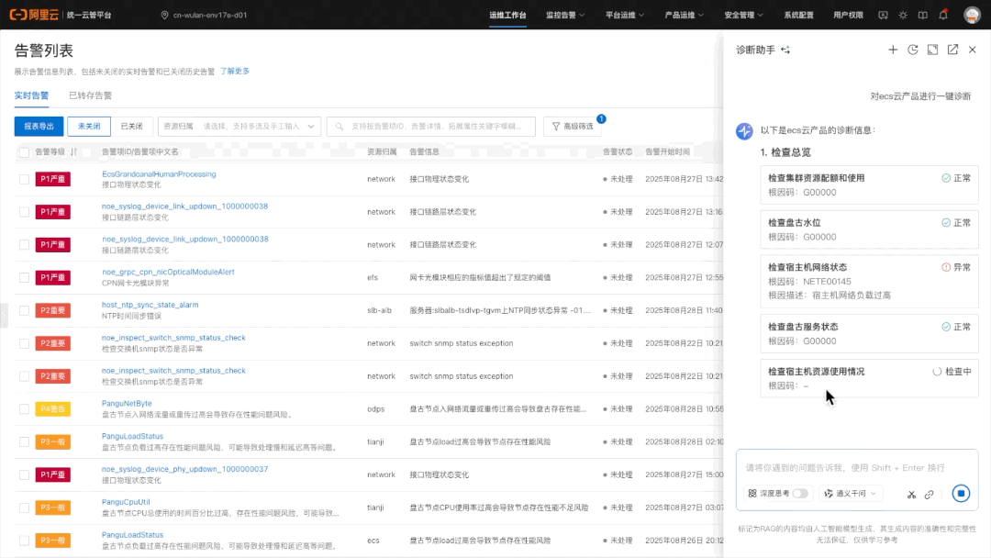Screen dimensions: 991x558
Task: Collapse the left side panel handle
Action: pyautogui.click(x=4, y=315)
